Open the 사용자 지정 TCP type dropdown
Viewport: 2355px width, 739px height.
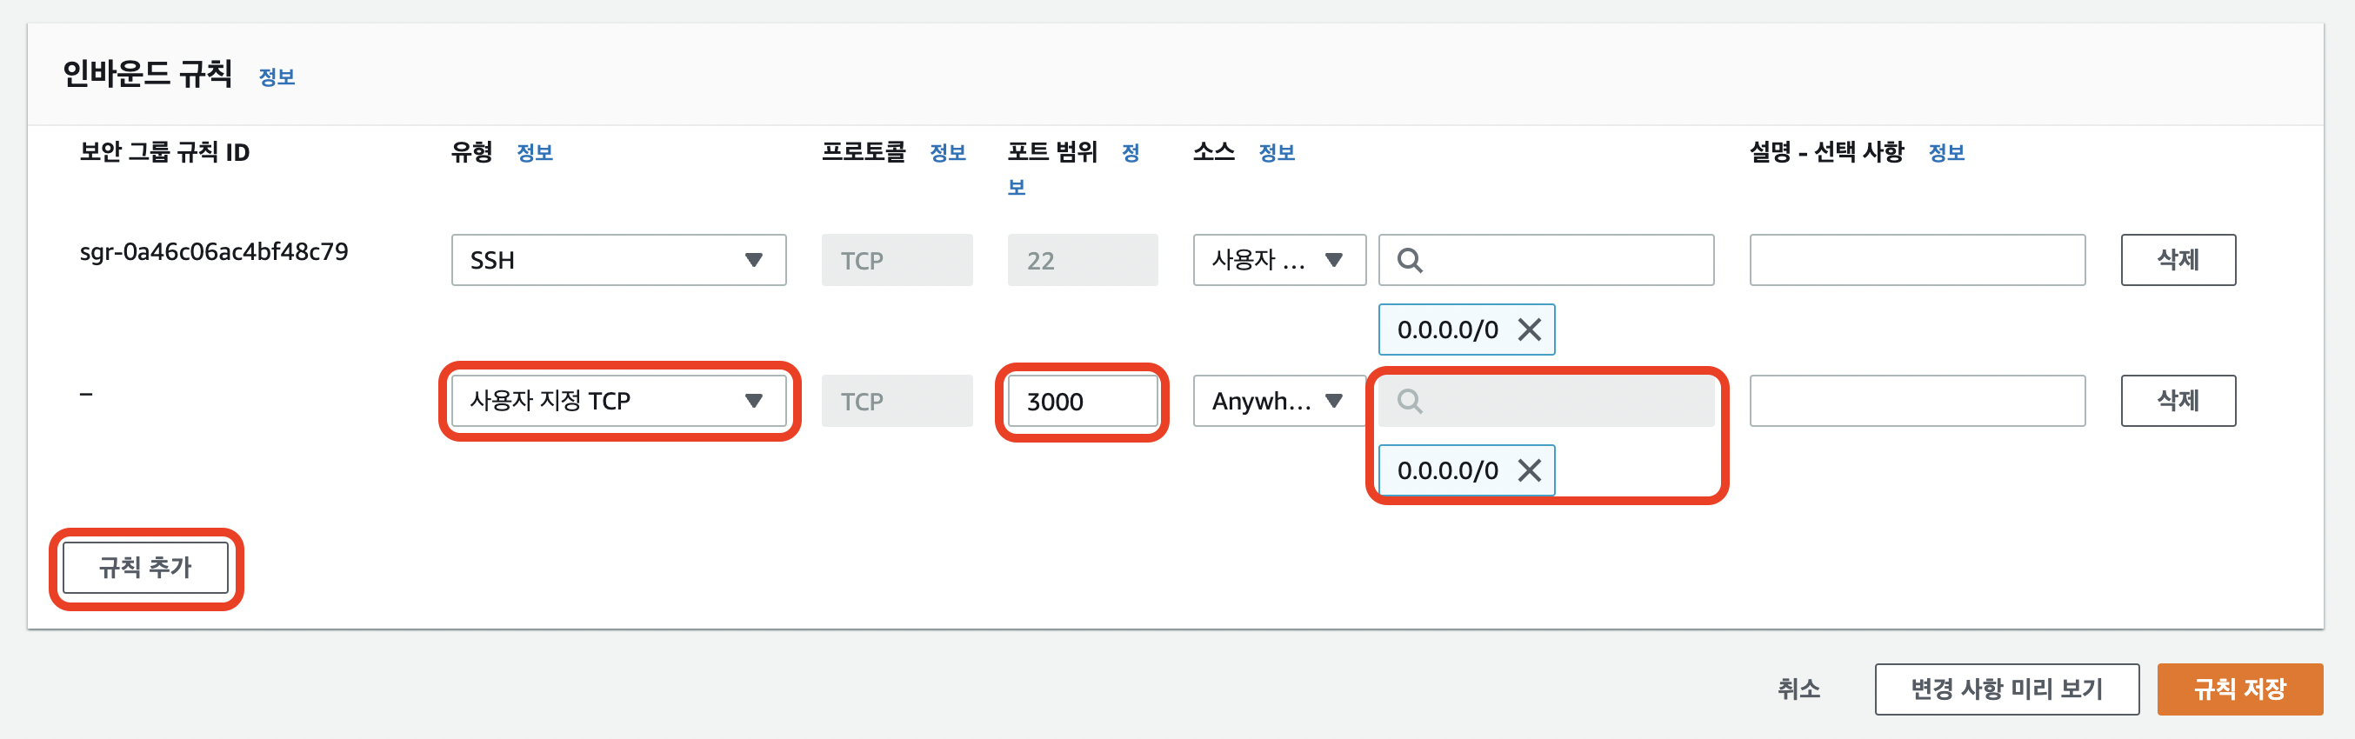click(619, 401)
